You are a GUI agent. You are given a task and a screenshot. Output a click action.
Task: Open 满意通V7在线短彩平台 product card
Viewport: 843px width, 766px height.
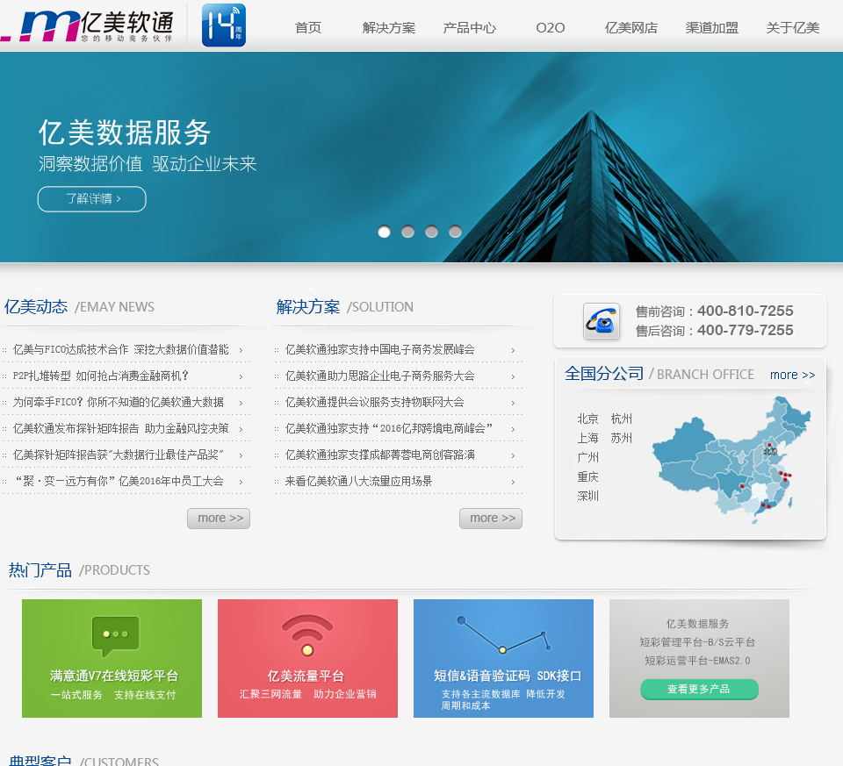click(x=112, y=659)
